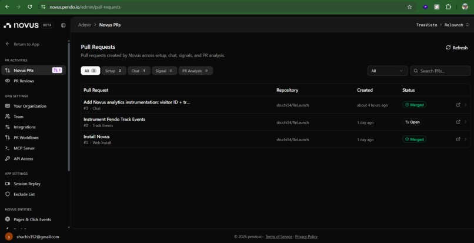Click the Team people icon

pos(8,116)
